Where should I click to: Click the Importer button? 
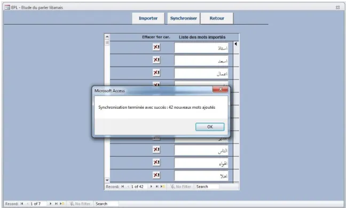click(x=148, y=18)
